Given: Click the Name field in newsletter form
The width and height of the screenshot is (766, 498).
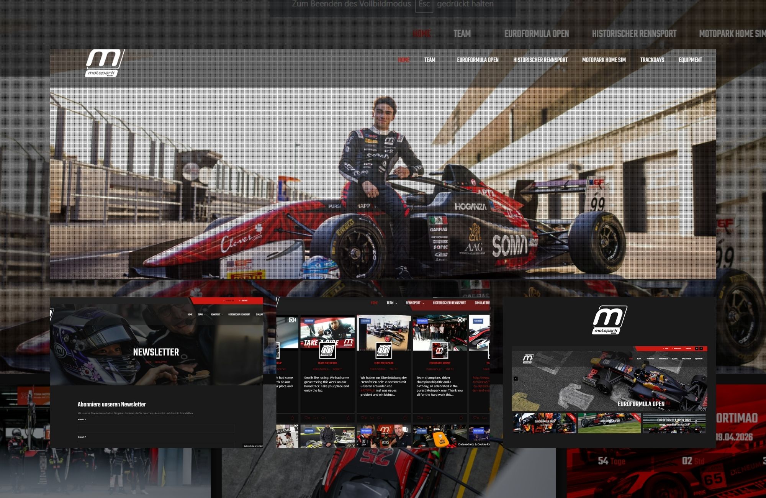Looking at the screenshot, I should click(x=156, y=428).
